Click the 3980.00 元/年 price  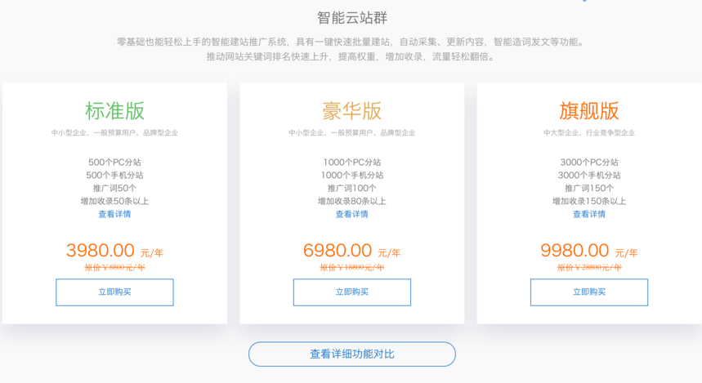pos(114,251)
